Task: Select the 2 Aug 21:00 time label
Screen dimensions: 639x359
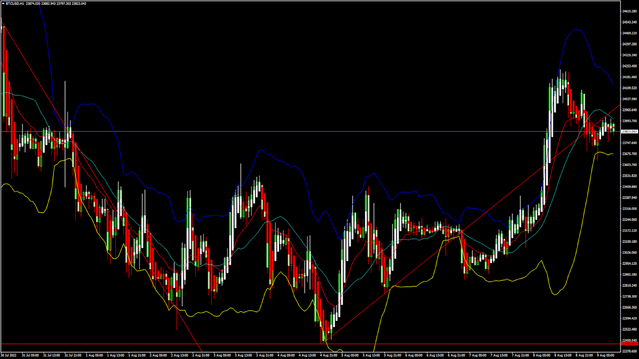Action: click(x=201, y=356)
